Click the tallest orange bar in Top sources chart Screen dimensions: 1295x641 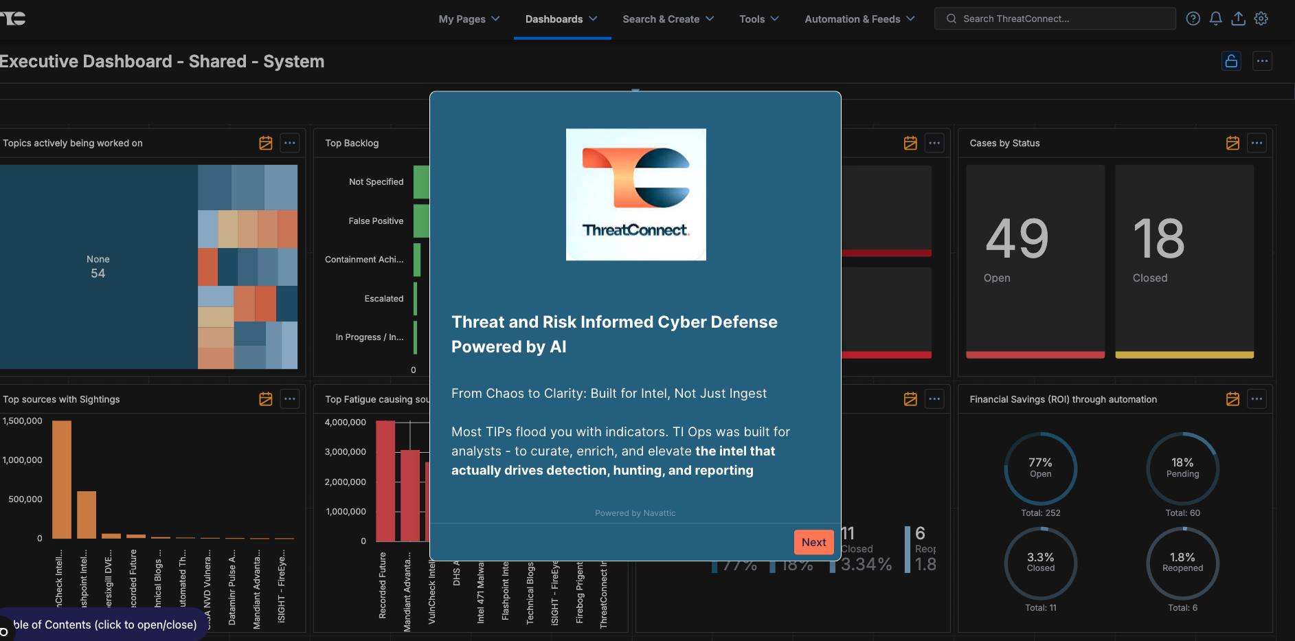[x=62, y=480]
